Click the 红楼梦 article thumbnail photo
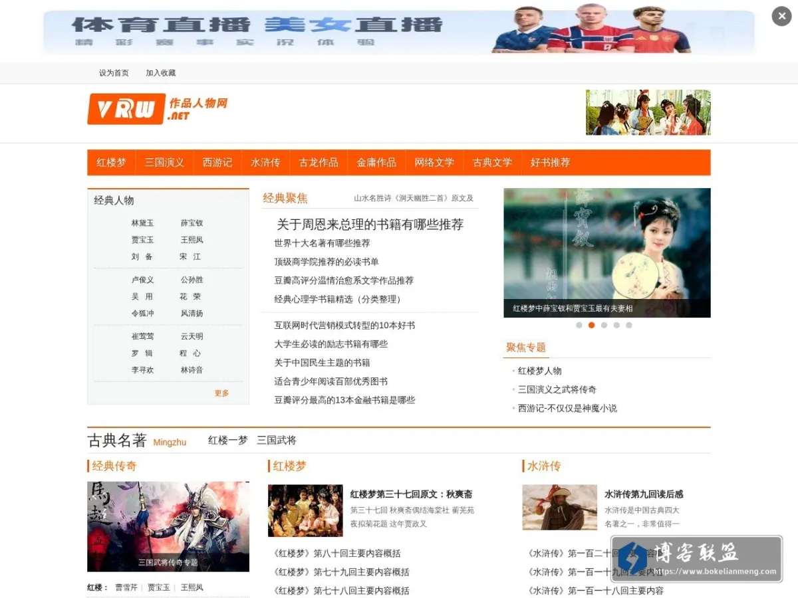The width and height of the screenshot is (798, 598). (x=305, y=510)
